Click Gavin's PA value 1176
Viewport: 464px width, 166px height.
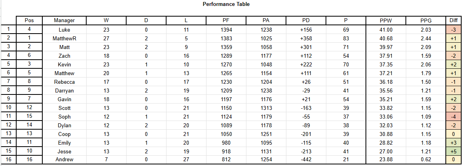coord(266,99)
